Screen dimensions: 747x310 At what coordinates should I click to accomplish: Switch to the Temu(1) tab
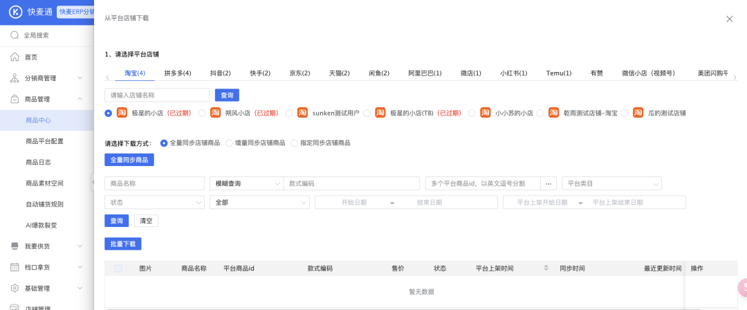pyautogui.click(x=559, y=73)
